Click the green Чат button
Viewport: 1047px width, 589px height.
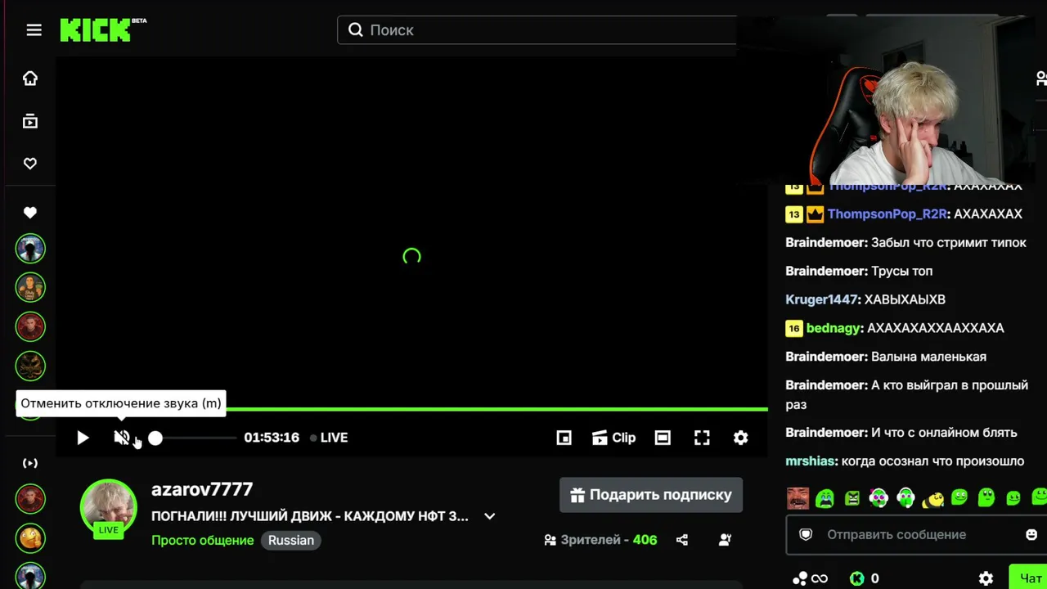tap(1028, 578)
